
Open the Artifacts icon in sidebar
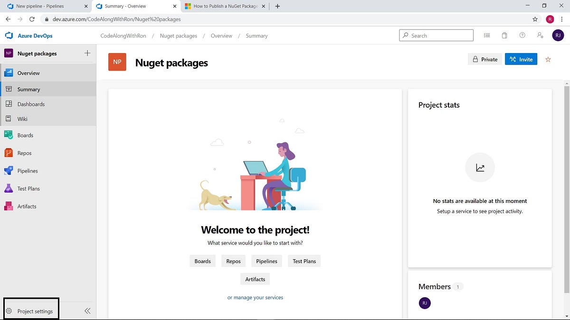coord(9,206)
